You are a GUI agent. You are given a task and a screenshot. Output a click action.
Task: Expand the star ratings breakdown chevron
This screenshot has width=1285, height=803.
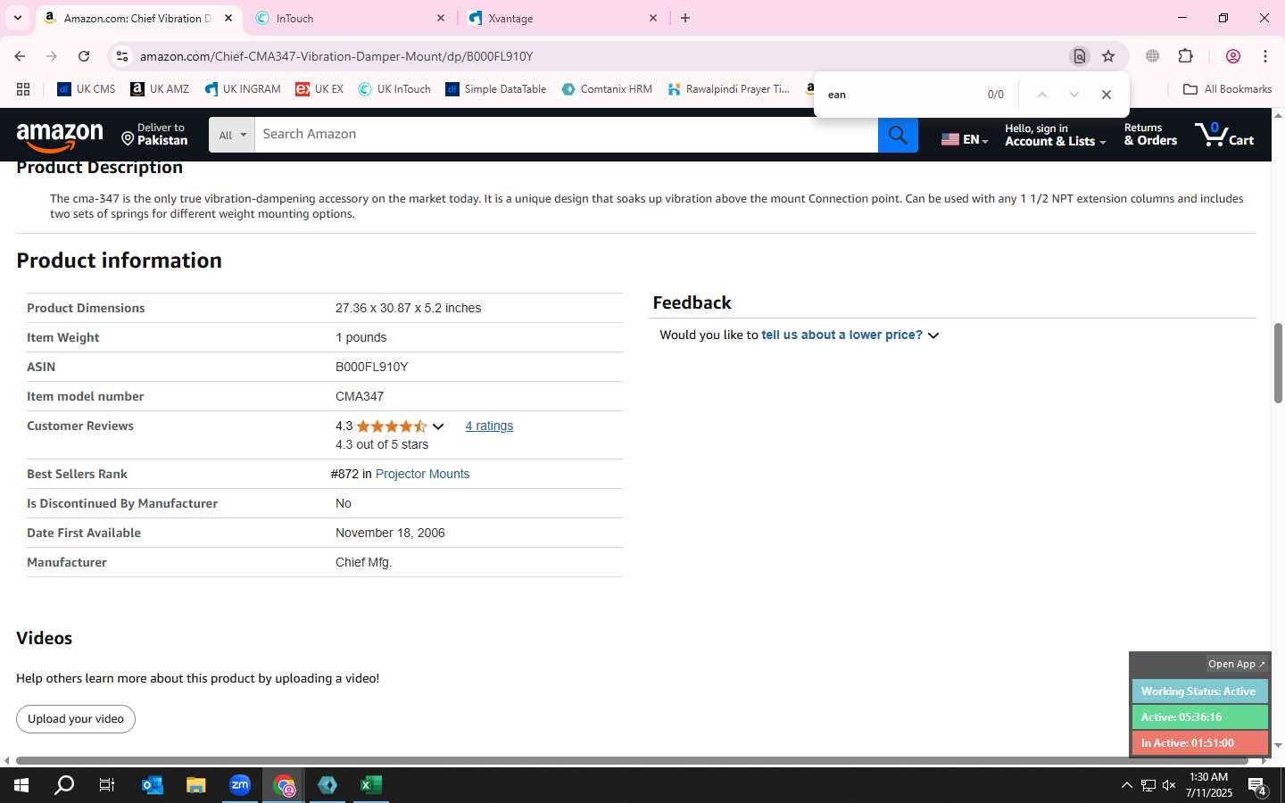438,426
